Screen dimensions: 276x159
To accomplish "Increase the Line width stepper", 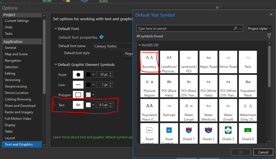I will click(111, 84).
